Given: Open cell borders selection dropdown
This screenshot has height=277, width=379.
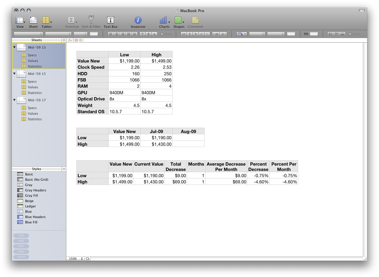Looking at the screenshot, I should click(242, 34).
